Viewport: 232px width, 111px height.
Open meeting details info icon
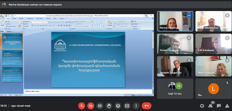(x=202, y=106)
